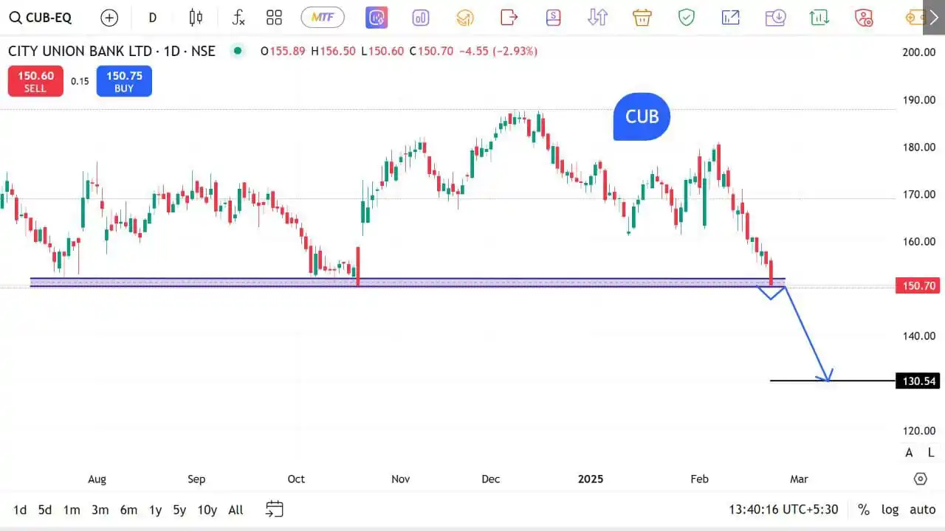
Task: Click the SELL 150.60 button
Action: click(x=35, y=81)
